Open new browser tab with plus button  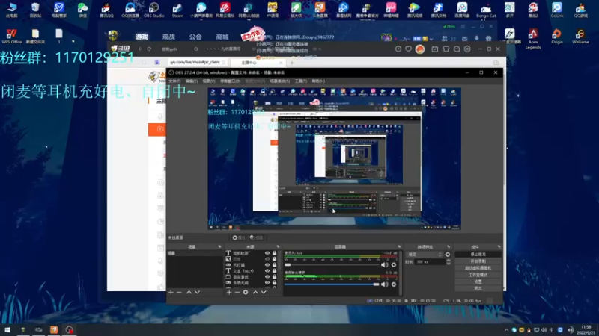[x=292, y=63]
